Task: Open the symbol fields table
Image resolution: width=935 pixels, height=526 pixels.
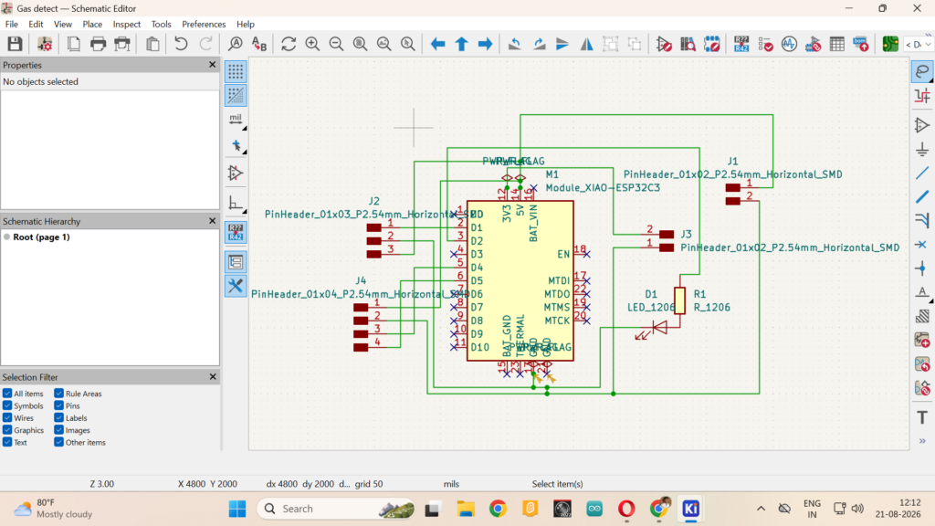Action: [837, 44]
